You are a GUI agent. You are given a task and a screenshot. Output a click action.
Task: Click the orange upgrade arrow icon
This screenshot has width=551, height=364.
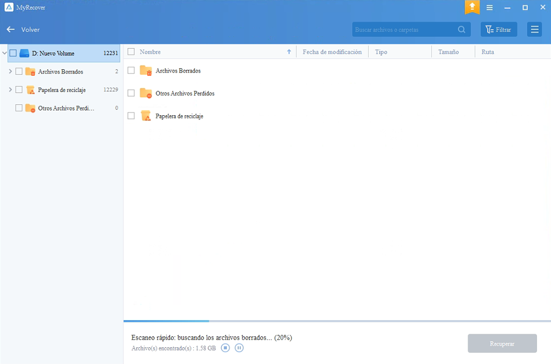(x=472, y=6)
